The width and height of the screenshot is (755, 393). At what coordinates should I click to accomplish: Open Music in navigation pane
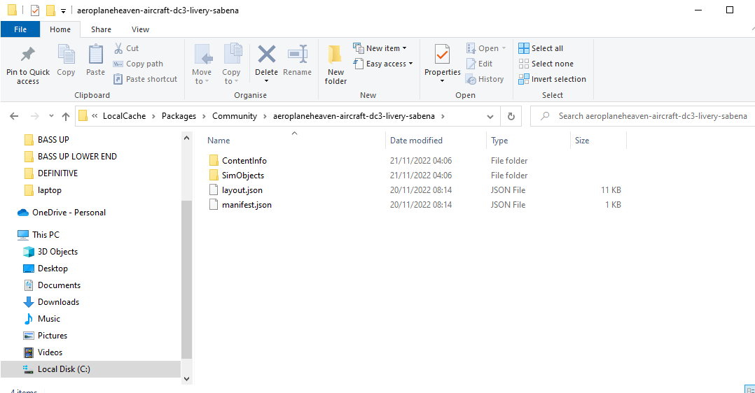point(42,319)
